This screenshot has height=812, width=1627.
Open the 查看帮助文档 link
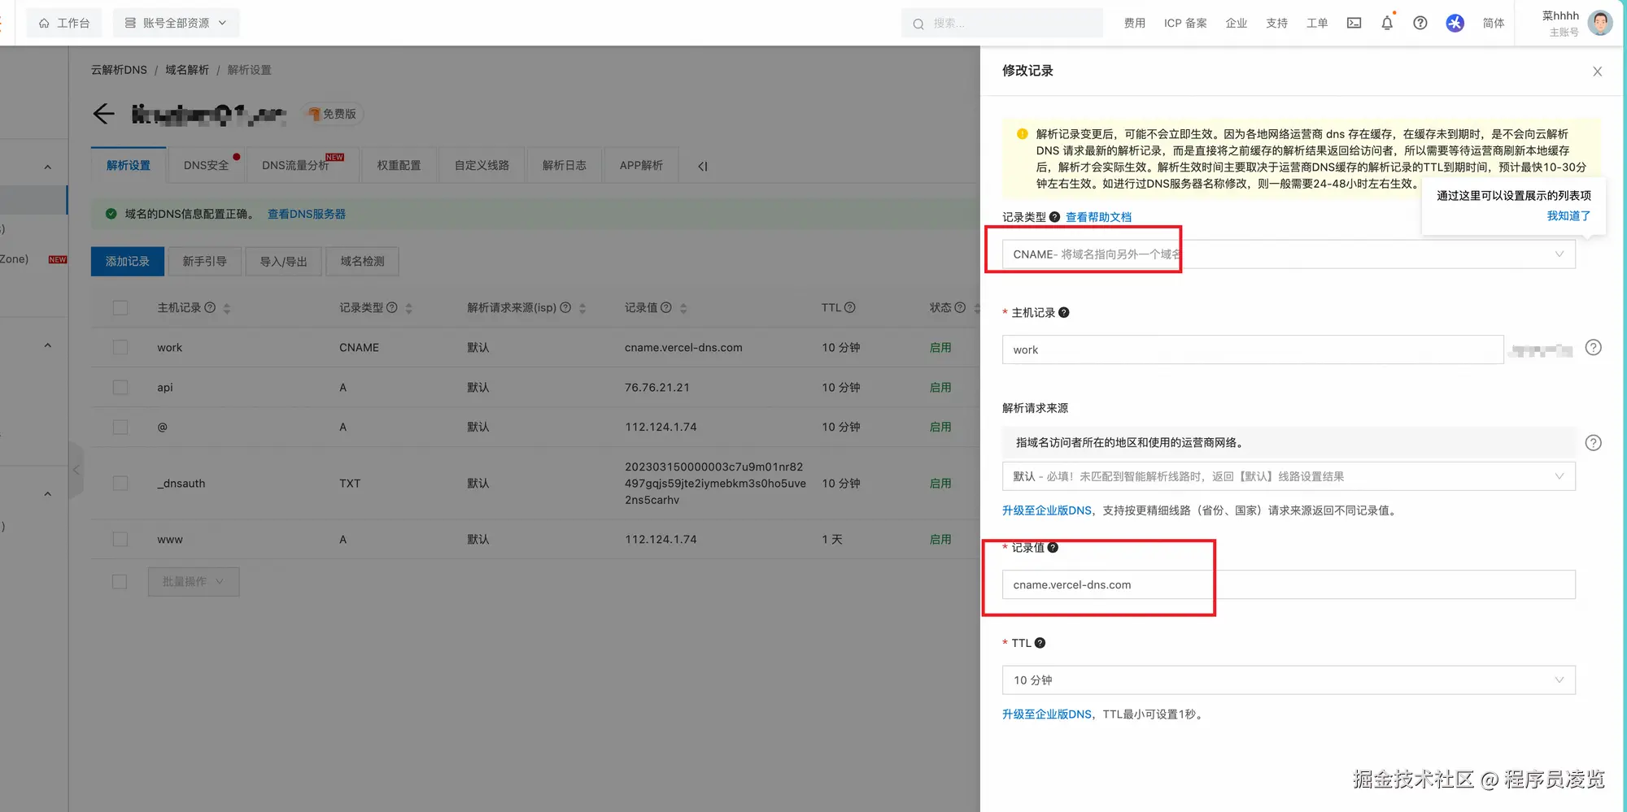point(1098,217)
